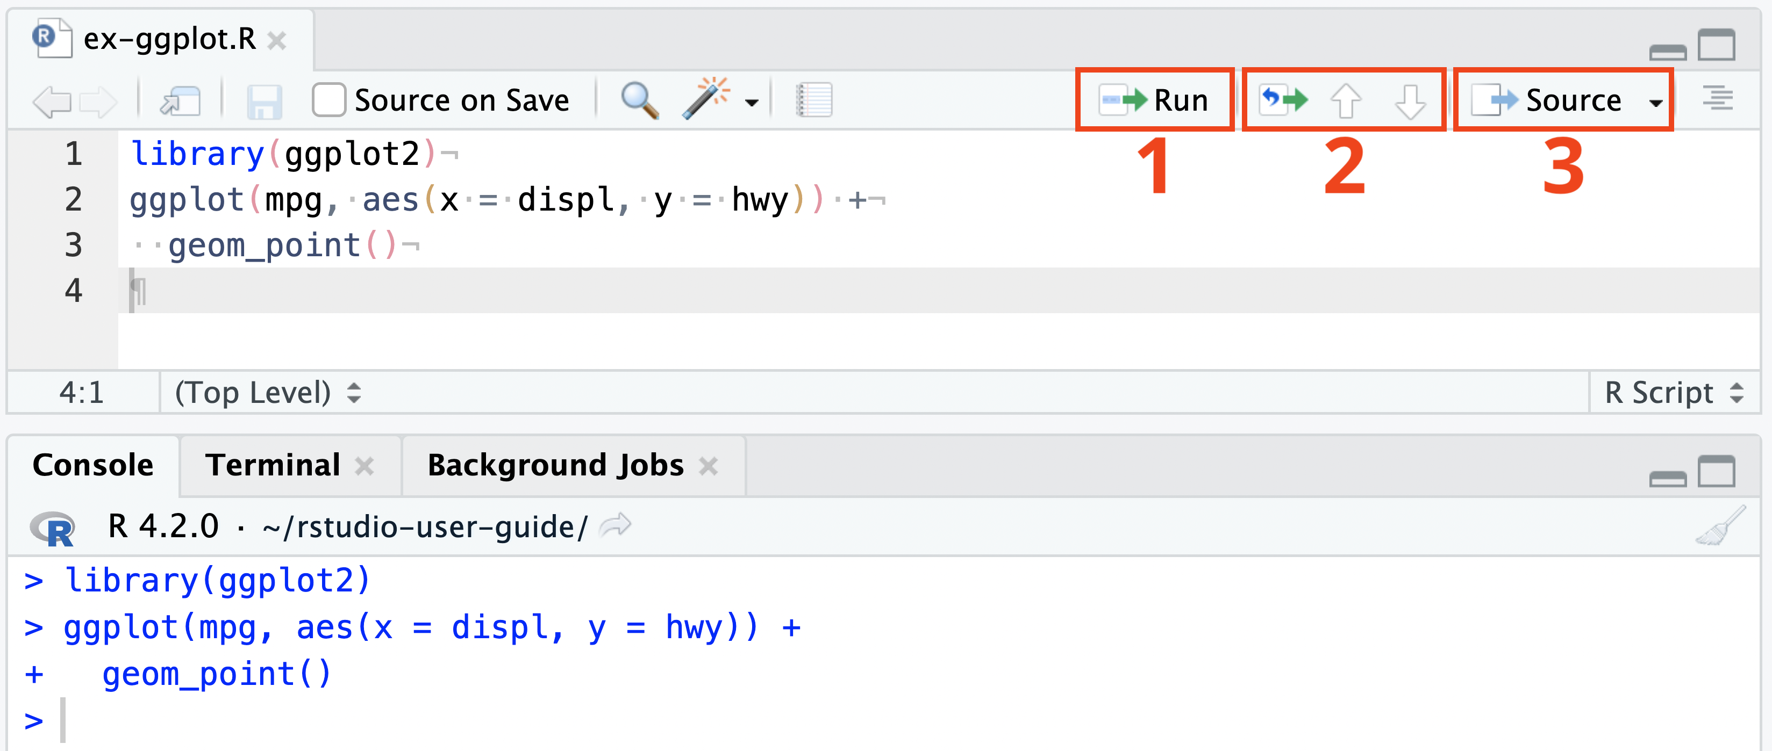Re-run the previous code region
Viewport: 1772px width, 751px height.
[1283, 100]
